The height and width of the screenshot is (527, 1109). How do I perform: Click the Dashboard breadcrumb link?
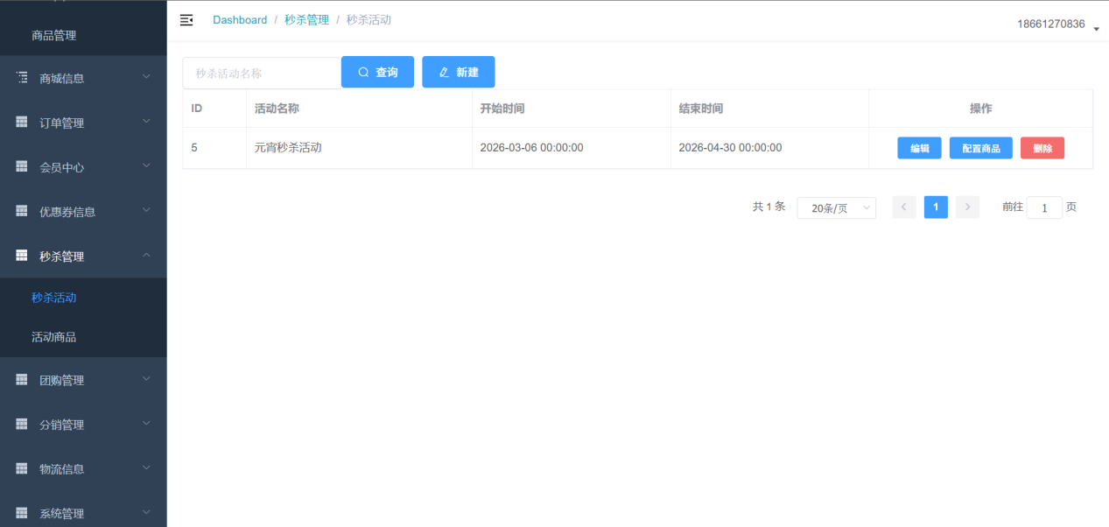(240, 20)
